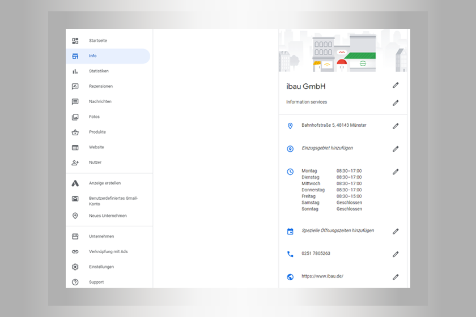The width and height of the screenshot is (476, 317).
Task: Click the Website layout icon
Action: tap(75, 147)
